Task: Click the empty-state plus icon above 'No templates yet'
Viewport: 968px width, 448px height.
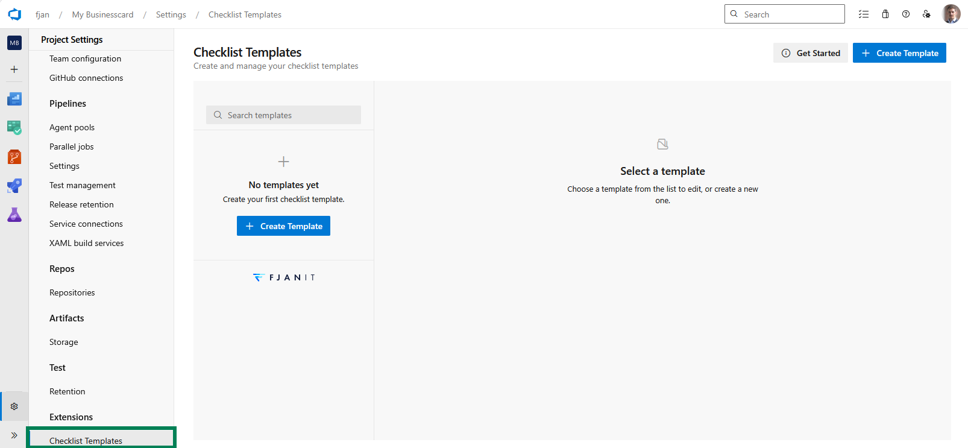Action: point(283,162)
